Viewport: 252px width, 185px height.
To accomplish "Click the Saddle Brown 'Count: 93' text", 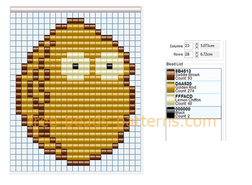I will coord(184,78).
